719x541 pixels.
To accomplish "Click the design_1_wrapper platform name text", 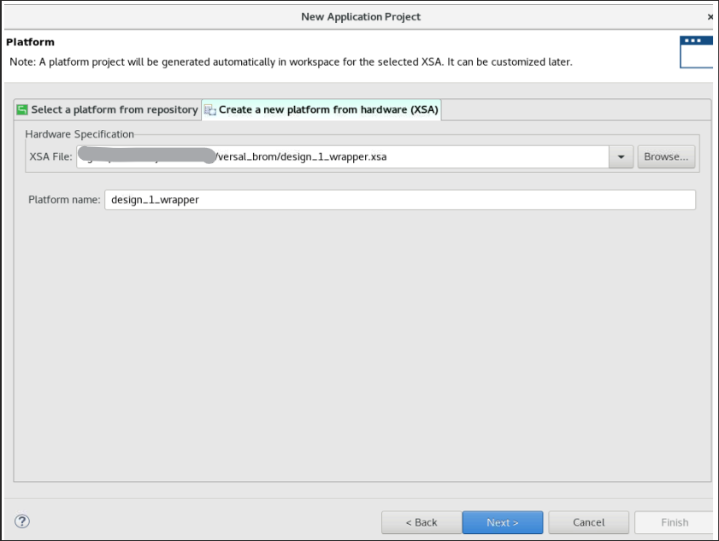I will point(156,199).
